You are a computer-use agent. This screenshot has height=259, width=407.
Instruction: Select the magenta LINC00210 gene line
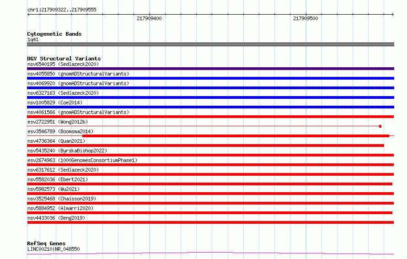[210, 253]
